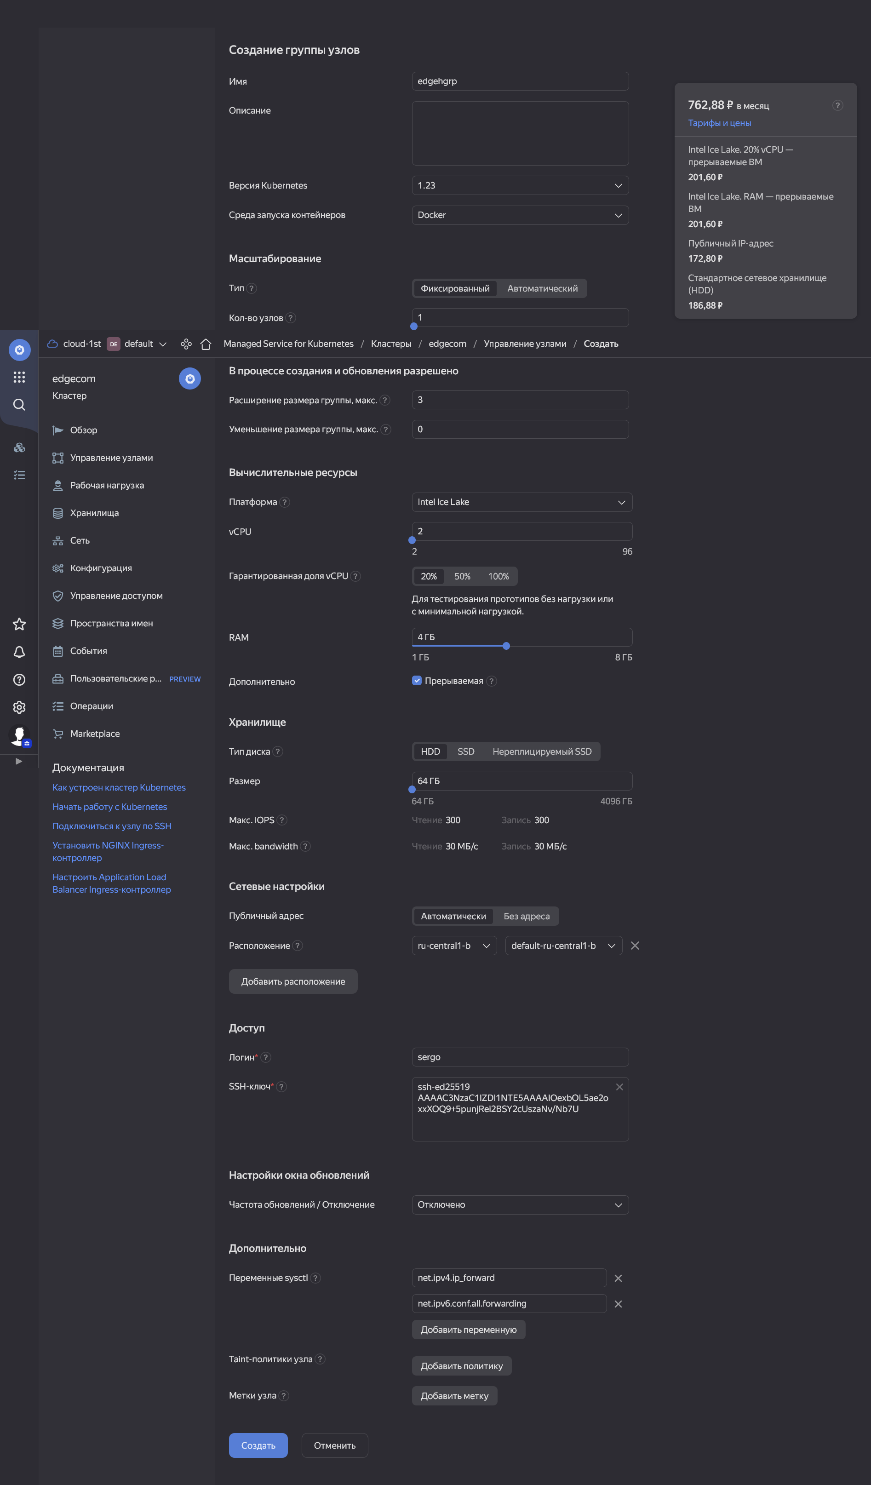Switch scaling type to Автоматический

[542, 288]
